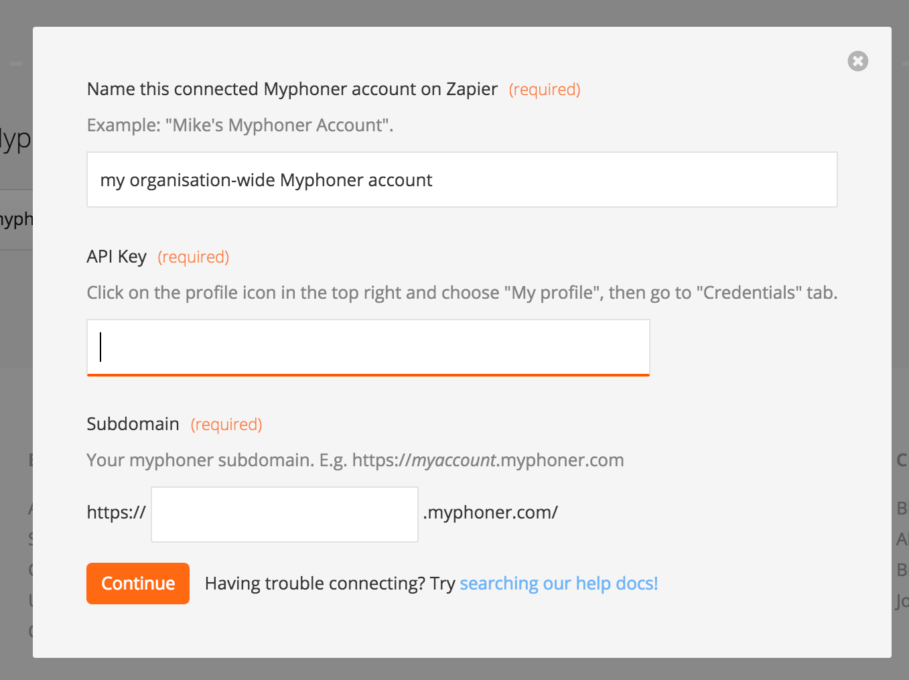Viewport: 909px width, 680px height.
Task: Click the https:// prefix label
Action: coord(117,513)
